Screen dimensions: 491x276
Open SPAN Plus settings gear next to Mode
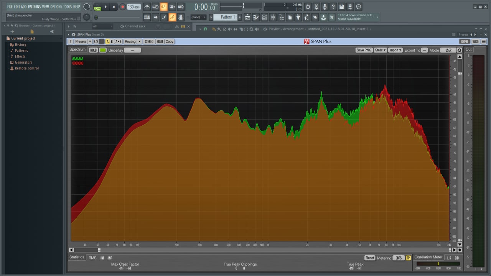pos(459,50)
